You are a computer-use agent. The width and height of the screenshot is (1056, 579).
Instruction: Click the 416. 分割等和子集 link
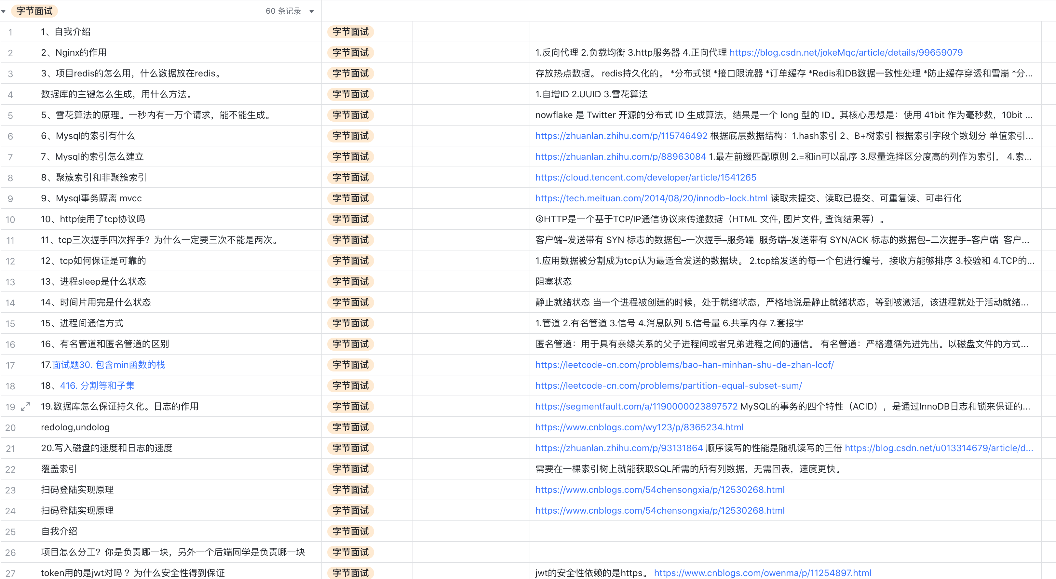click(97, 385)
